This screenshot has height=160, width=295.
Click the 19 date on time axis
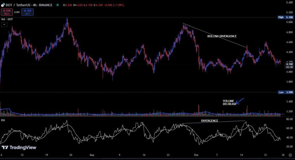(x=46, y=155)
